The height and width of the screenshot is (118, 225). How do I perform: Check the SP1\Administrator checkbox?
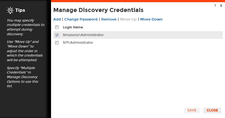57,43
